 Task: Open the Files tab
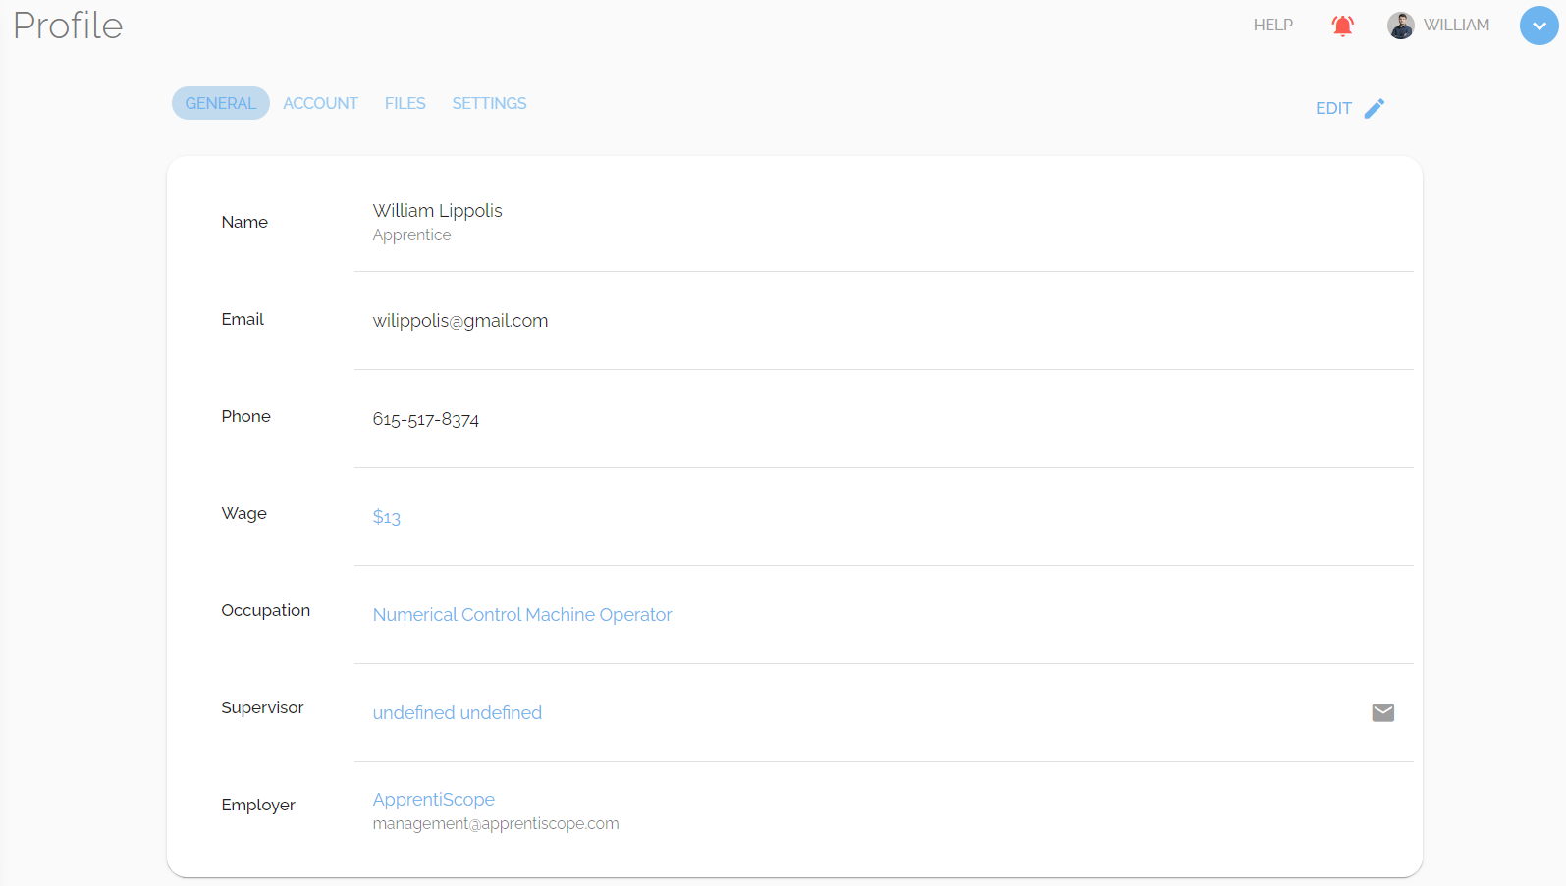[x=405, y=103]
